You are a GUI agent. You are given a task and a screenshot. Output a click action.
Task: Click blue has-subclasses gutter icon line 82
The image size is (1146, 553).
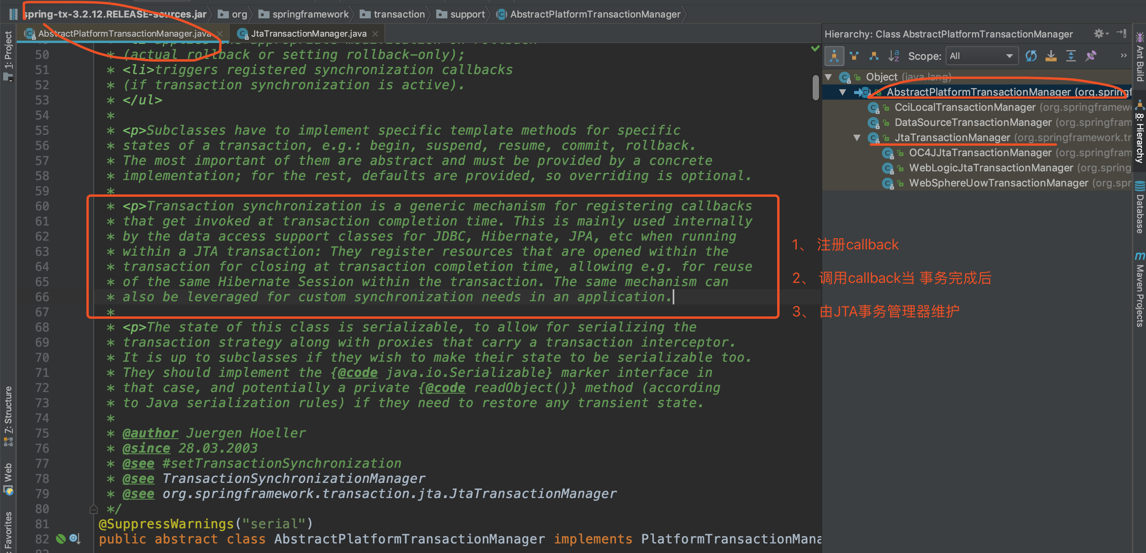click(x=74, y=539)
